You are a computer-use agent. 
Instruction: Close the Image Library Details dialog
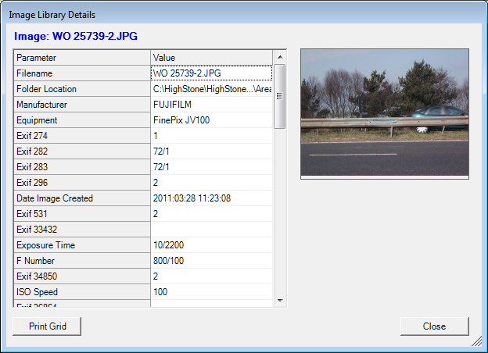435,326
